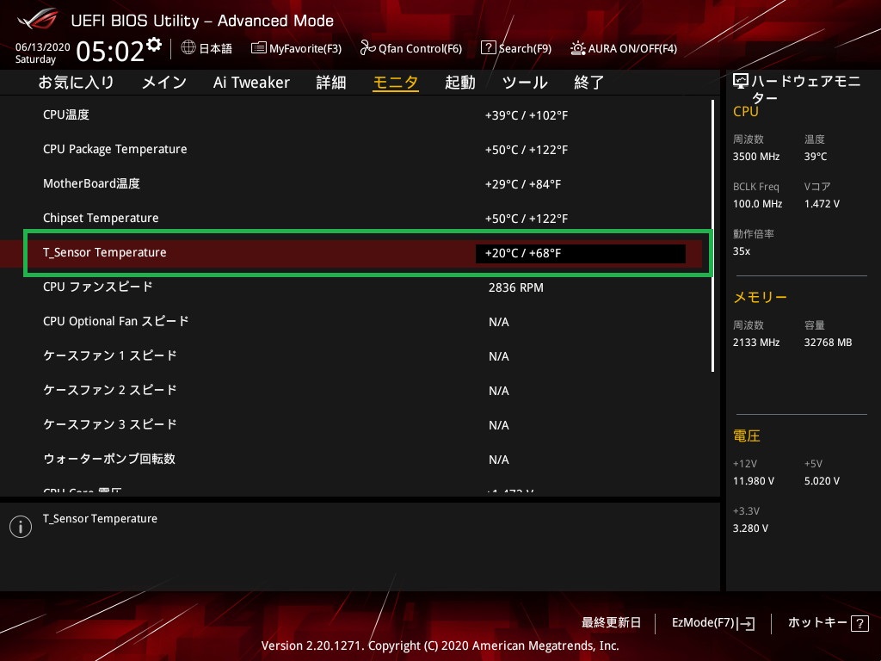Open Search(F9)

pyautogui.click(x=516, y=48)
